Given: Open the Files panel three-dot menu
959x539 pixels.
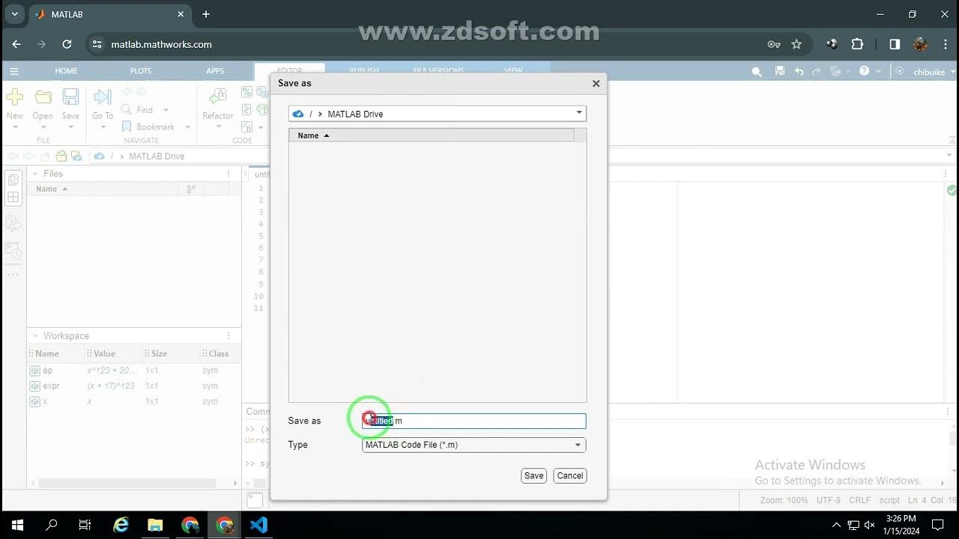Looking at the screenshot, I should point(229,174).
